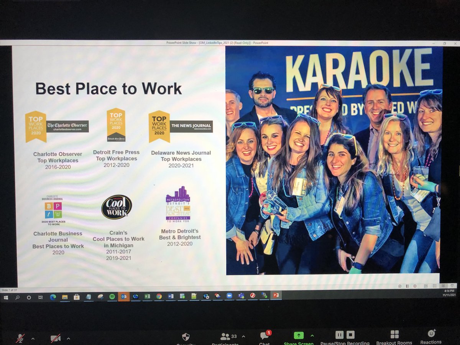Start the Zoom video camera

(56, 338)
